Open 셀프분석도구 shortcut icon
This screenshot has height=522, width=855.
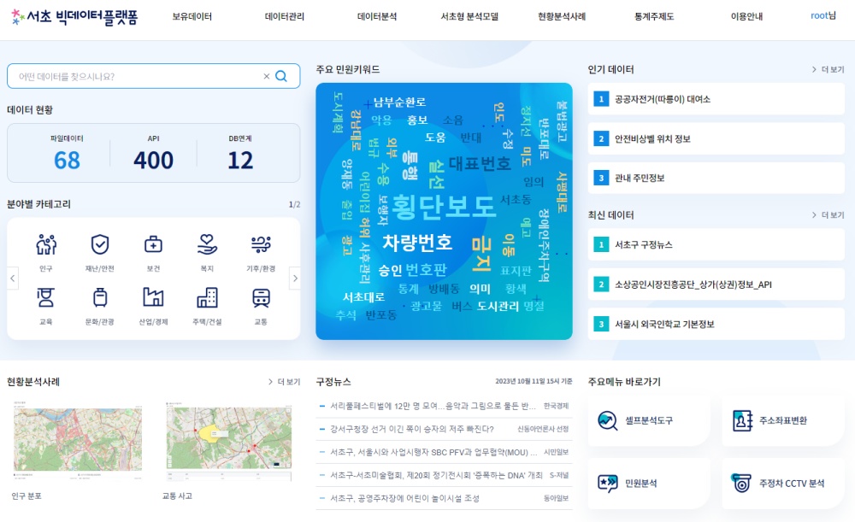(607, 420)
